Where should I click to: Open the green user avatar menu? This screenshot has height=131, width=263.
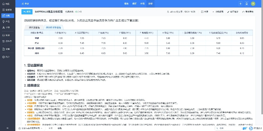pos(253,4)
